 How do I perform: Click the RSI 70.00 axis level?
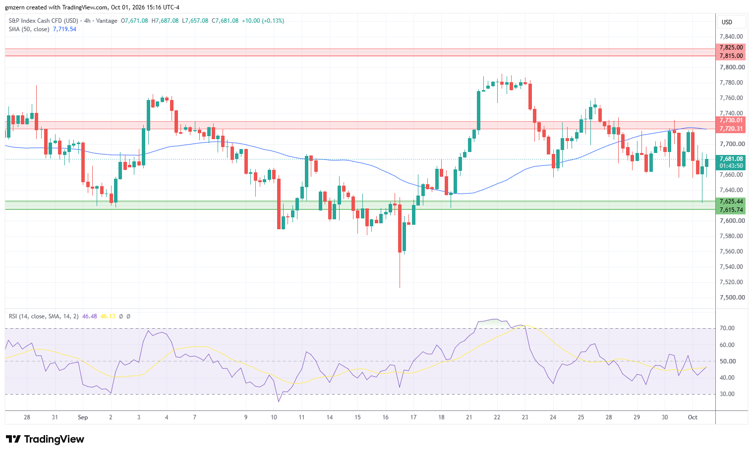[x=727, y=328]
